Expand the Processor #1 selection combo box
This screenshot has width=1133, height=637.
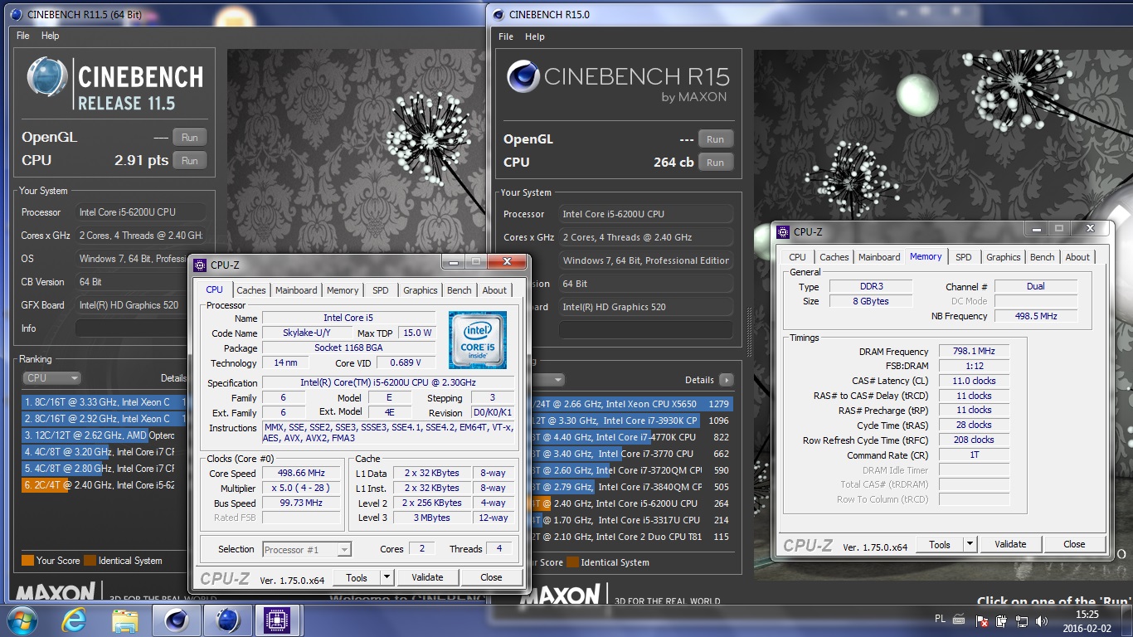click(x=307, y=549)
